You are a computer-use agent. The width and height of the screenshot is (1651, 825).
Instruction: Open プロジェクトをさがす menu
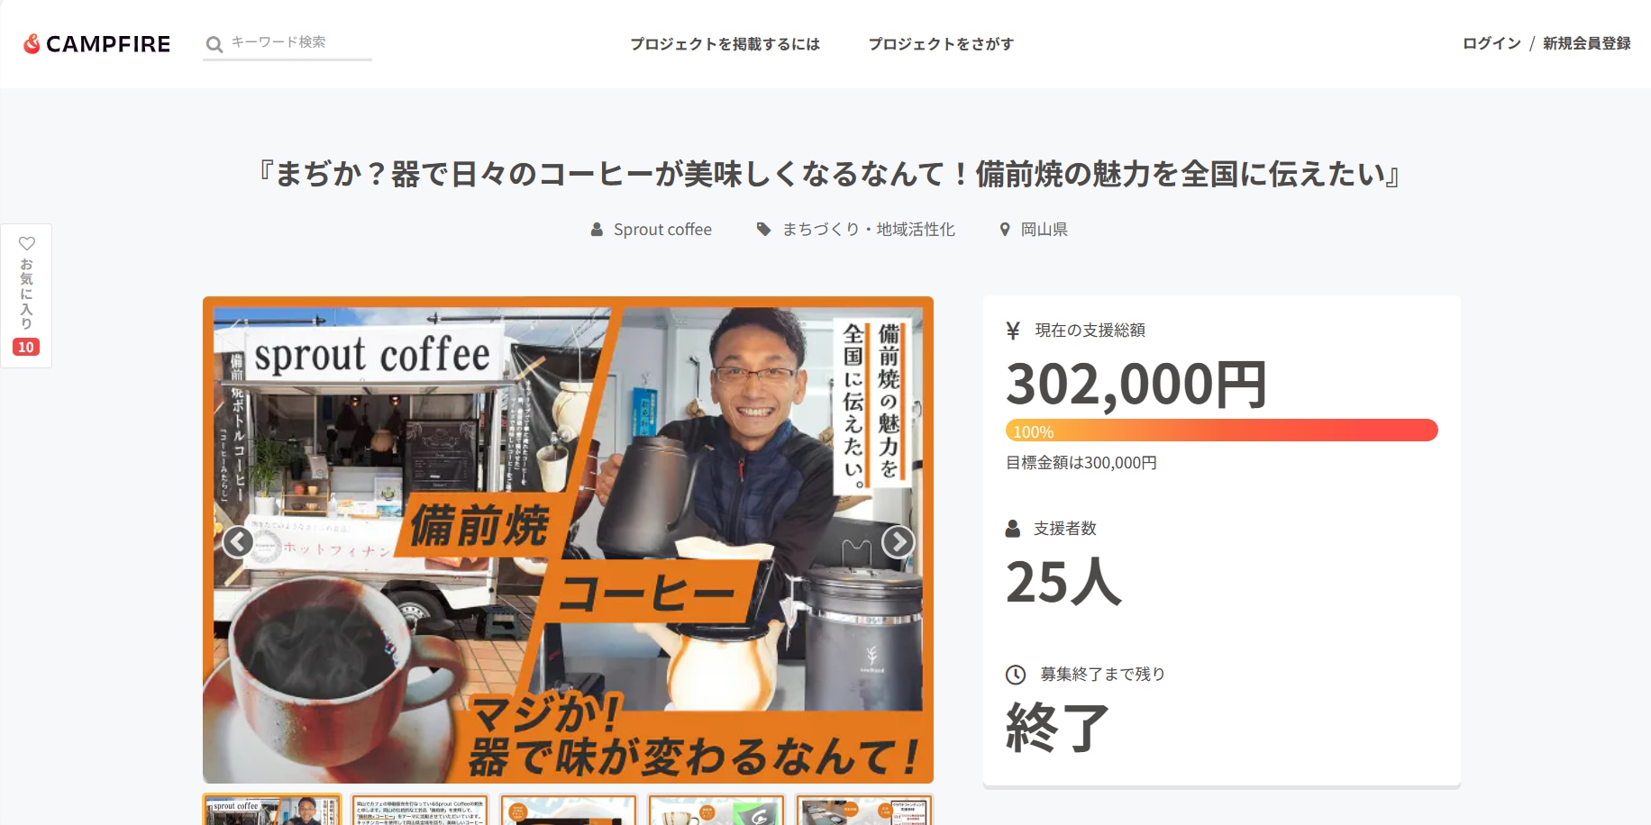tap(941, 43)
